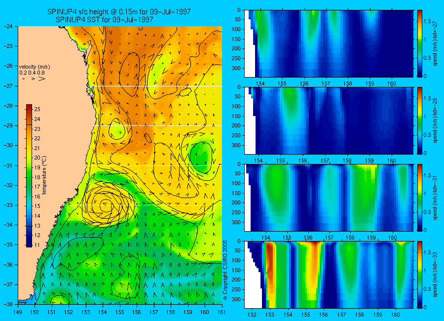The width and height of the screenshot is (444, 321).
Task: Click the 152 longitude label under lat=-33 panel
Action: [x=252, y=315]
